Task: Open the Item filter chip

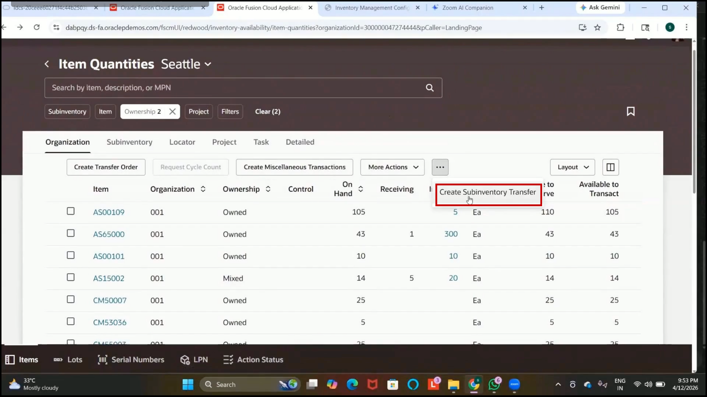Action: (x=105, y=111)
